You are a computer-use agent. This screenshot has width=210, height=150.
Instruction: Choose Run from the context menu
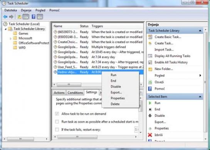click(x=113, y=75)
